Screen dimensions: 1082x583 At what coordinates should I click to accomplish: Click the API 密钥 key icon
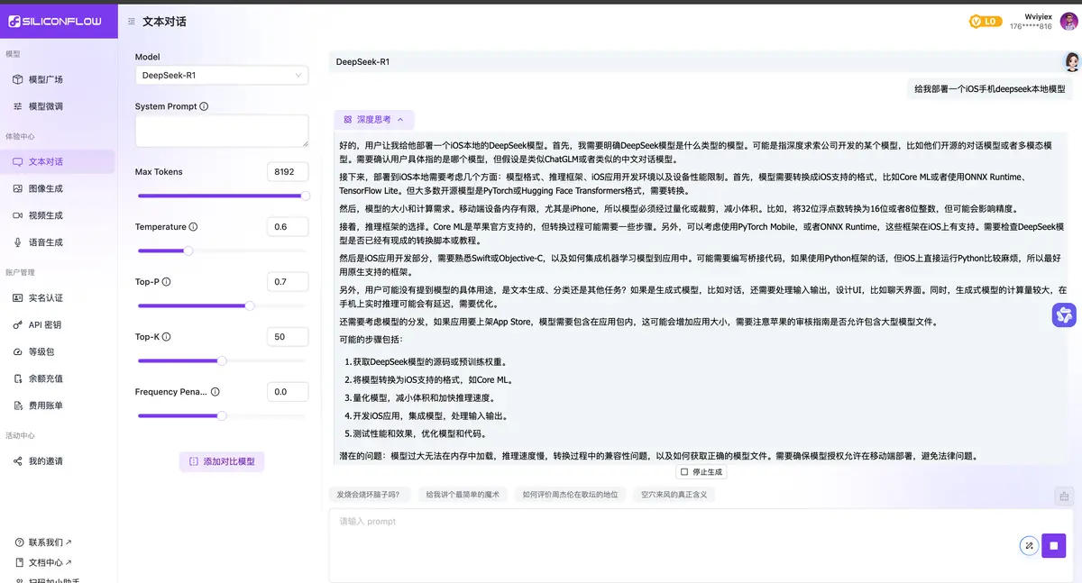coord(18,324)
